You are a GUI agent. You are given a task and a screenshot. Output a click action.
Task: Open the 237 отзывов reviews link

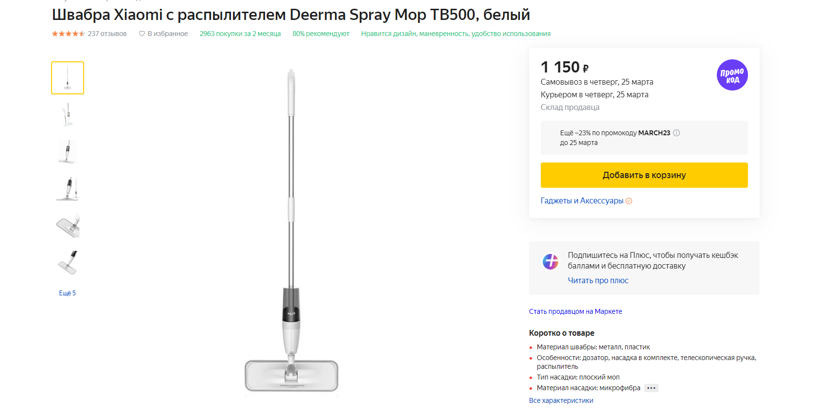[107, 34]
